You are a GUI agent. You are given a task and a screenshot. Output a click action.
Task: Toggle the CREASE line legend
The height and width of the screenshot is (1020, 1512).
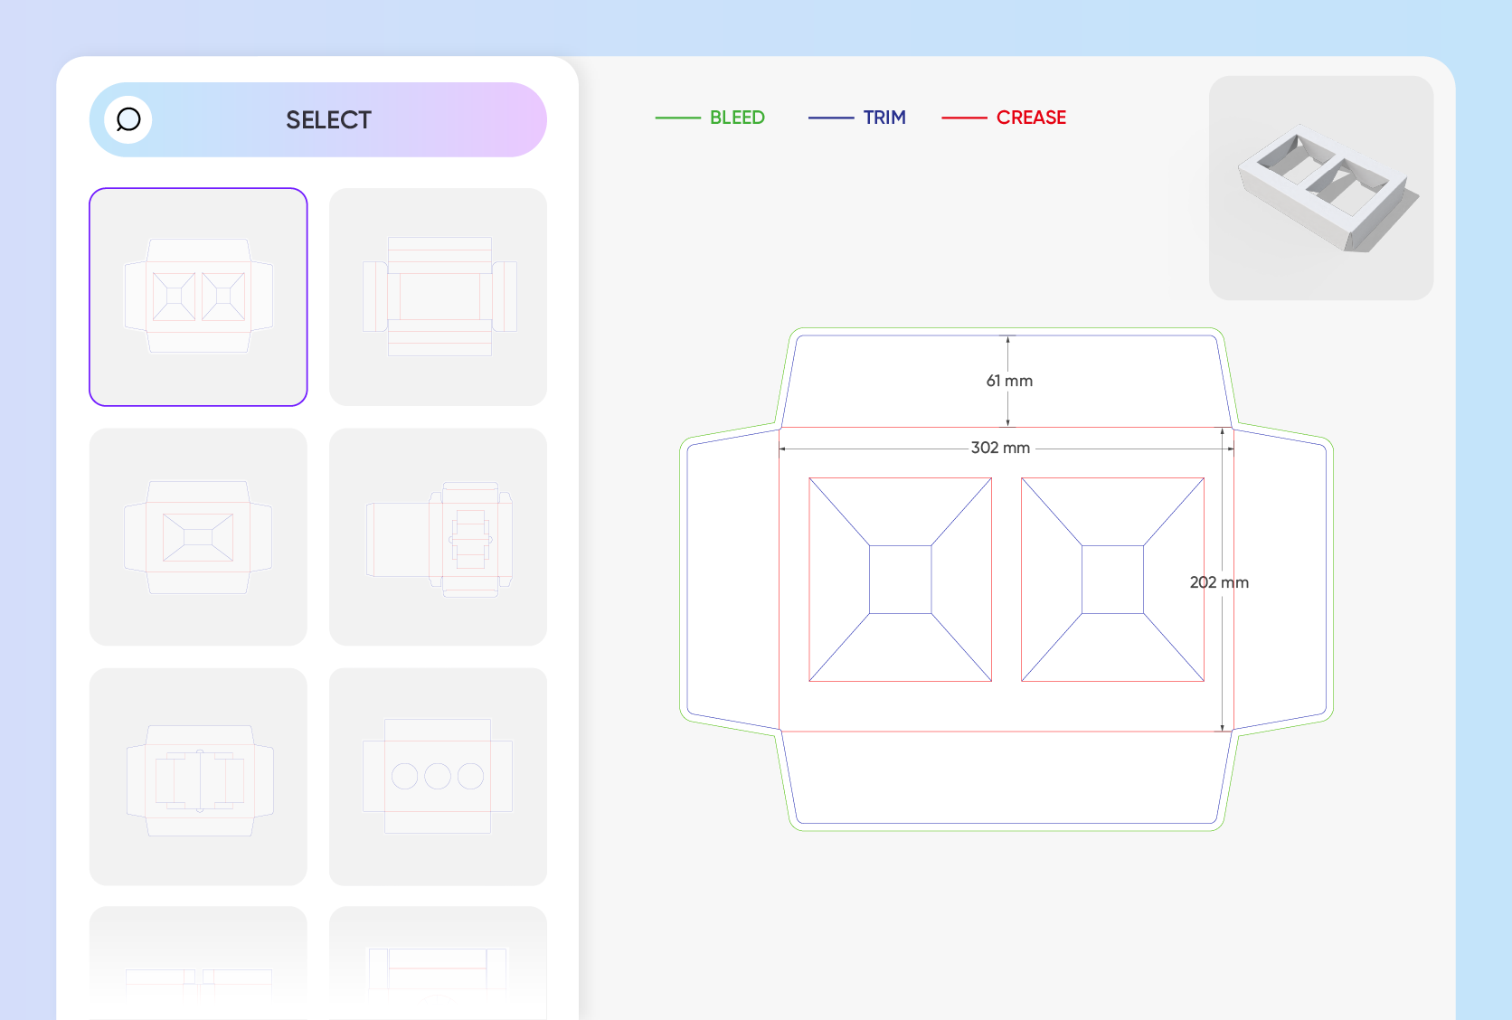coord(1031,118)
